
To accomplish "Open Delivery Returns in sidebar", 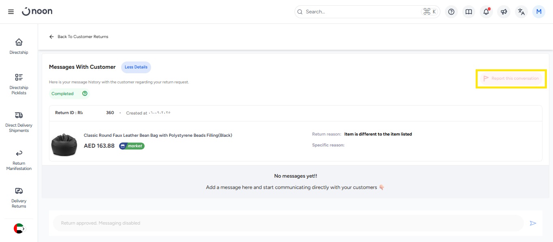I will (19, 197).
